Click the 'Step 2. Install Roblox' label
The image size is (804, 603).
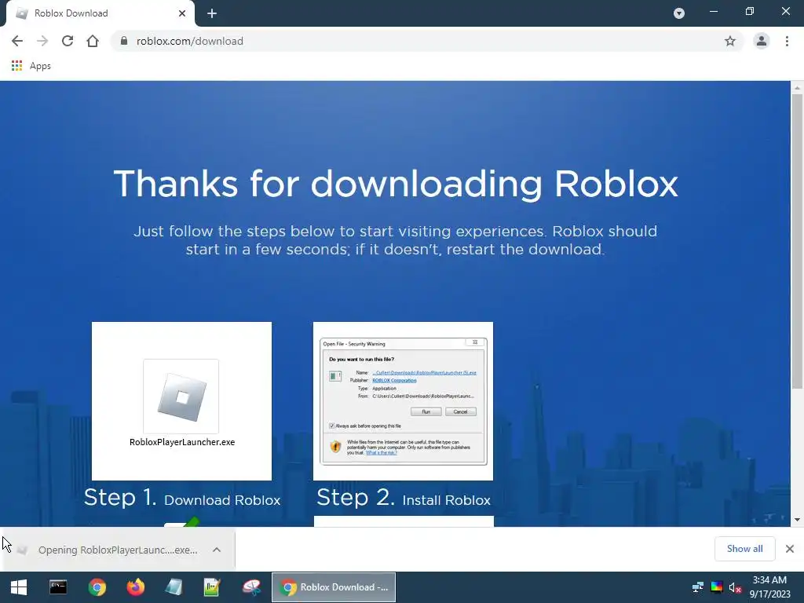[404, 497]
